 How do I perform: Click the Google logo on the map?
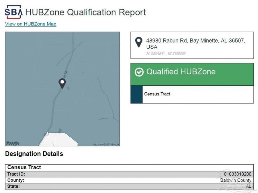[12, 144]
